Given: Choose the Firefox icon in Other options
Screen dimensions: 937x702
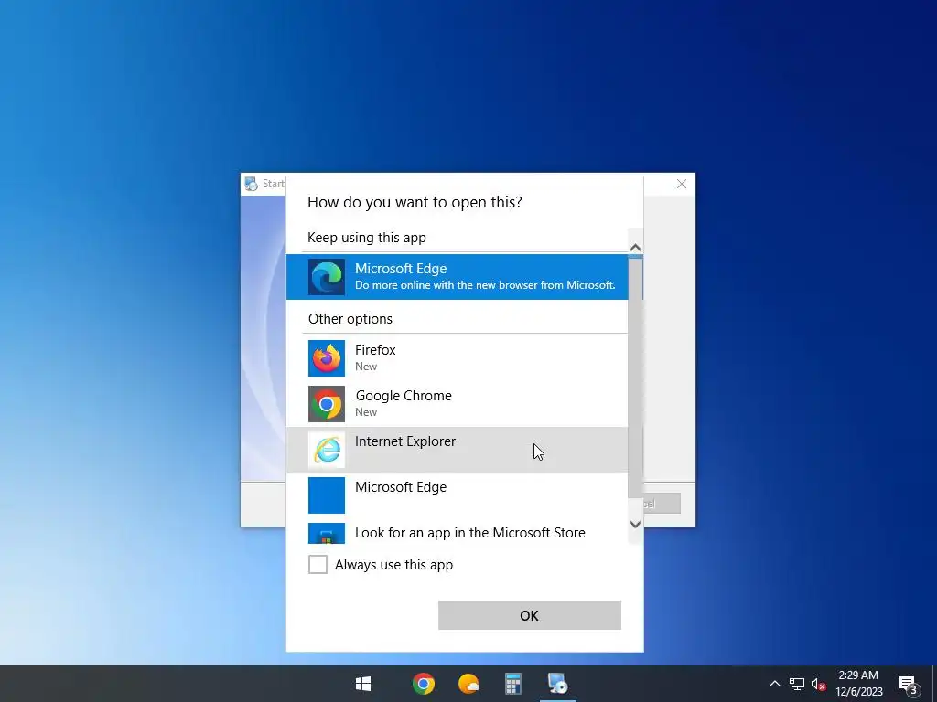Looking at the screenshot, I should click(x=327, y=358).
